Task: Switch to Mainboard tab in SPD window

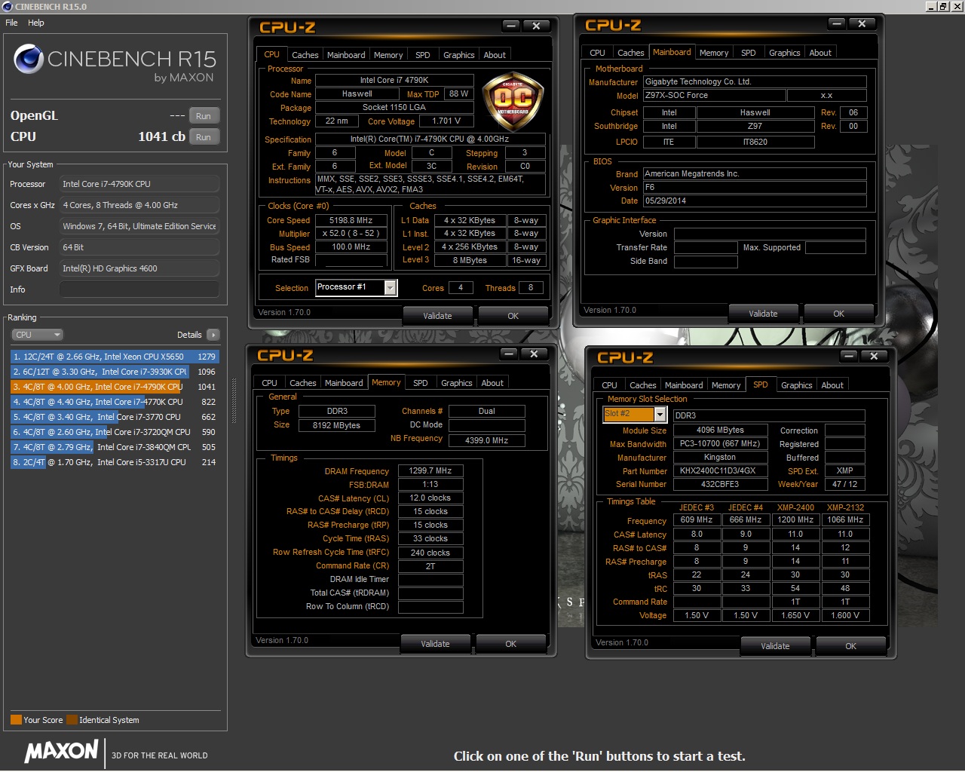Action: (684, 385)
